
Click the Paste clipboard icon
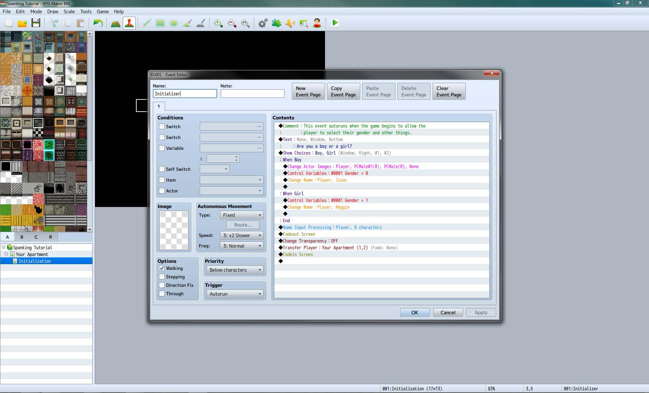80,23
